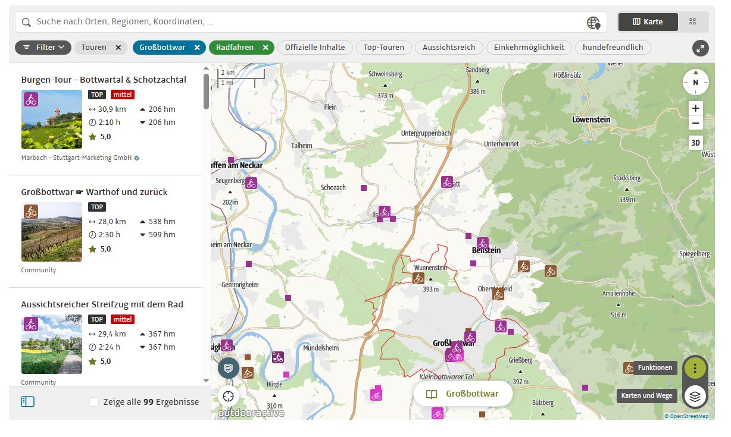Open Karten und Wege layers icon
The width and height of the screenshot is (731, 437).
point(695,395)
